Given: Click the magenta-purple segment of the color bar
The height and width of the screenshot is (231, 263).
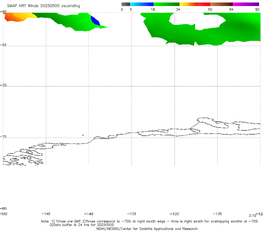Looking at the screenshot, I should point(246,4).
